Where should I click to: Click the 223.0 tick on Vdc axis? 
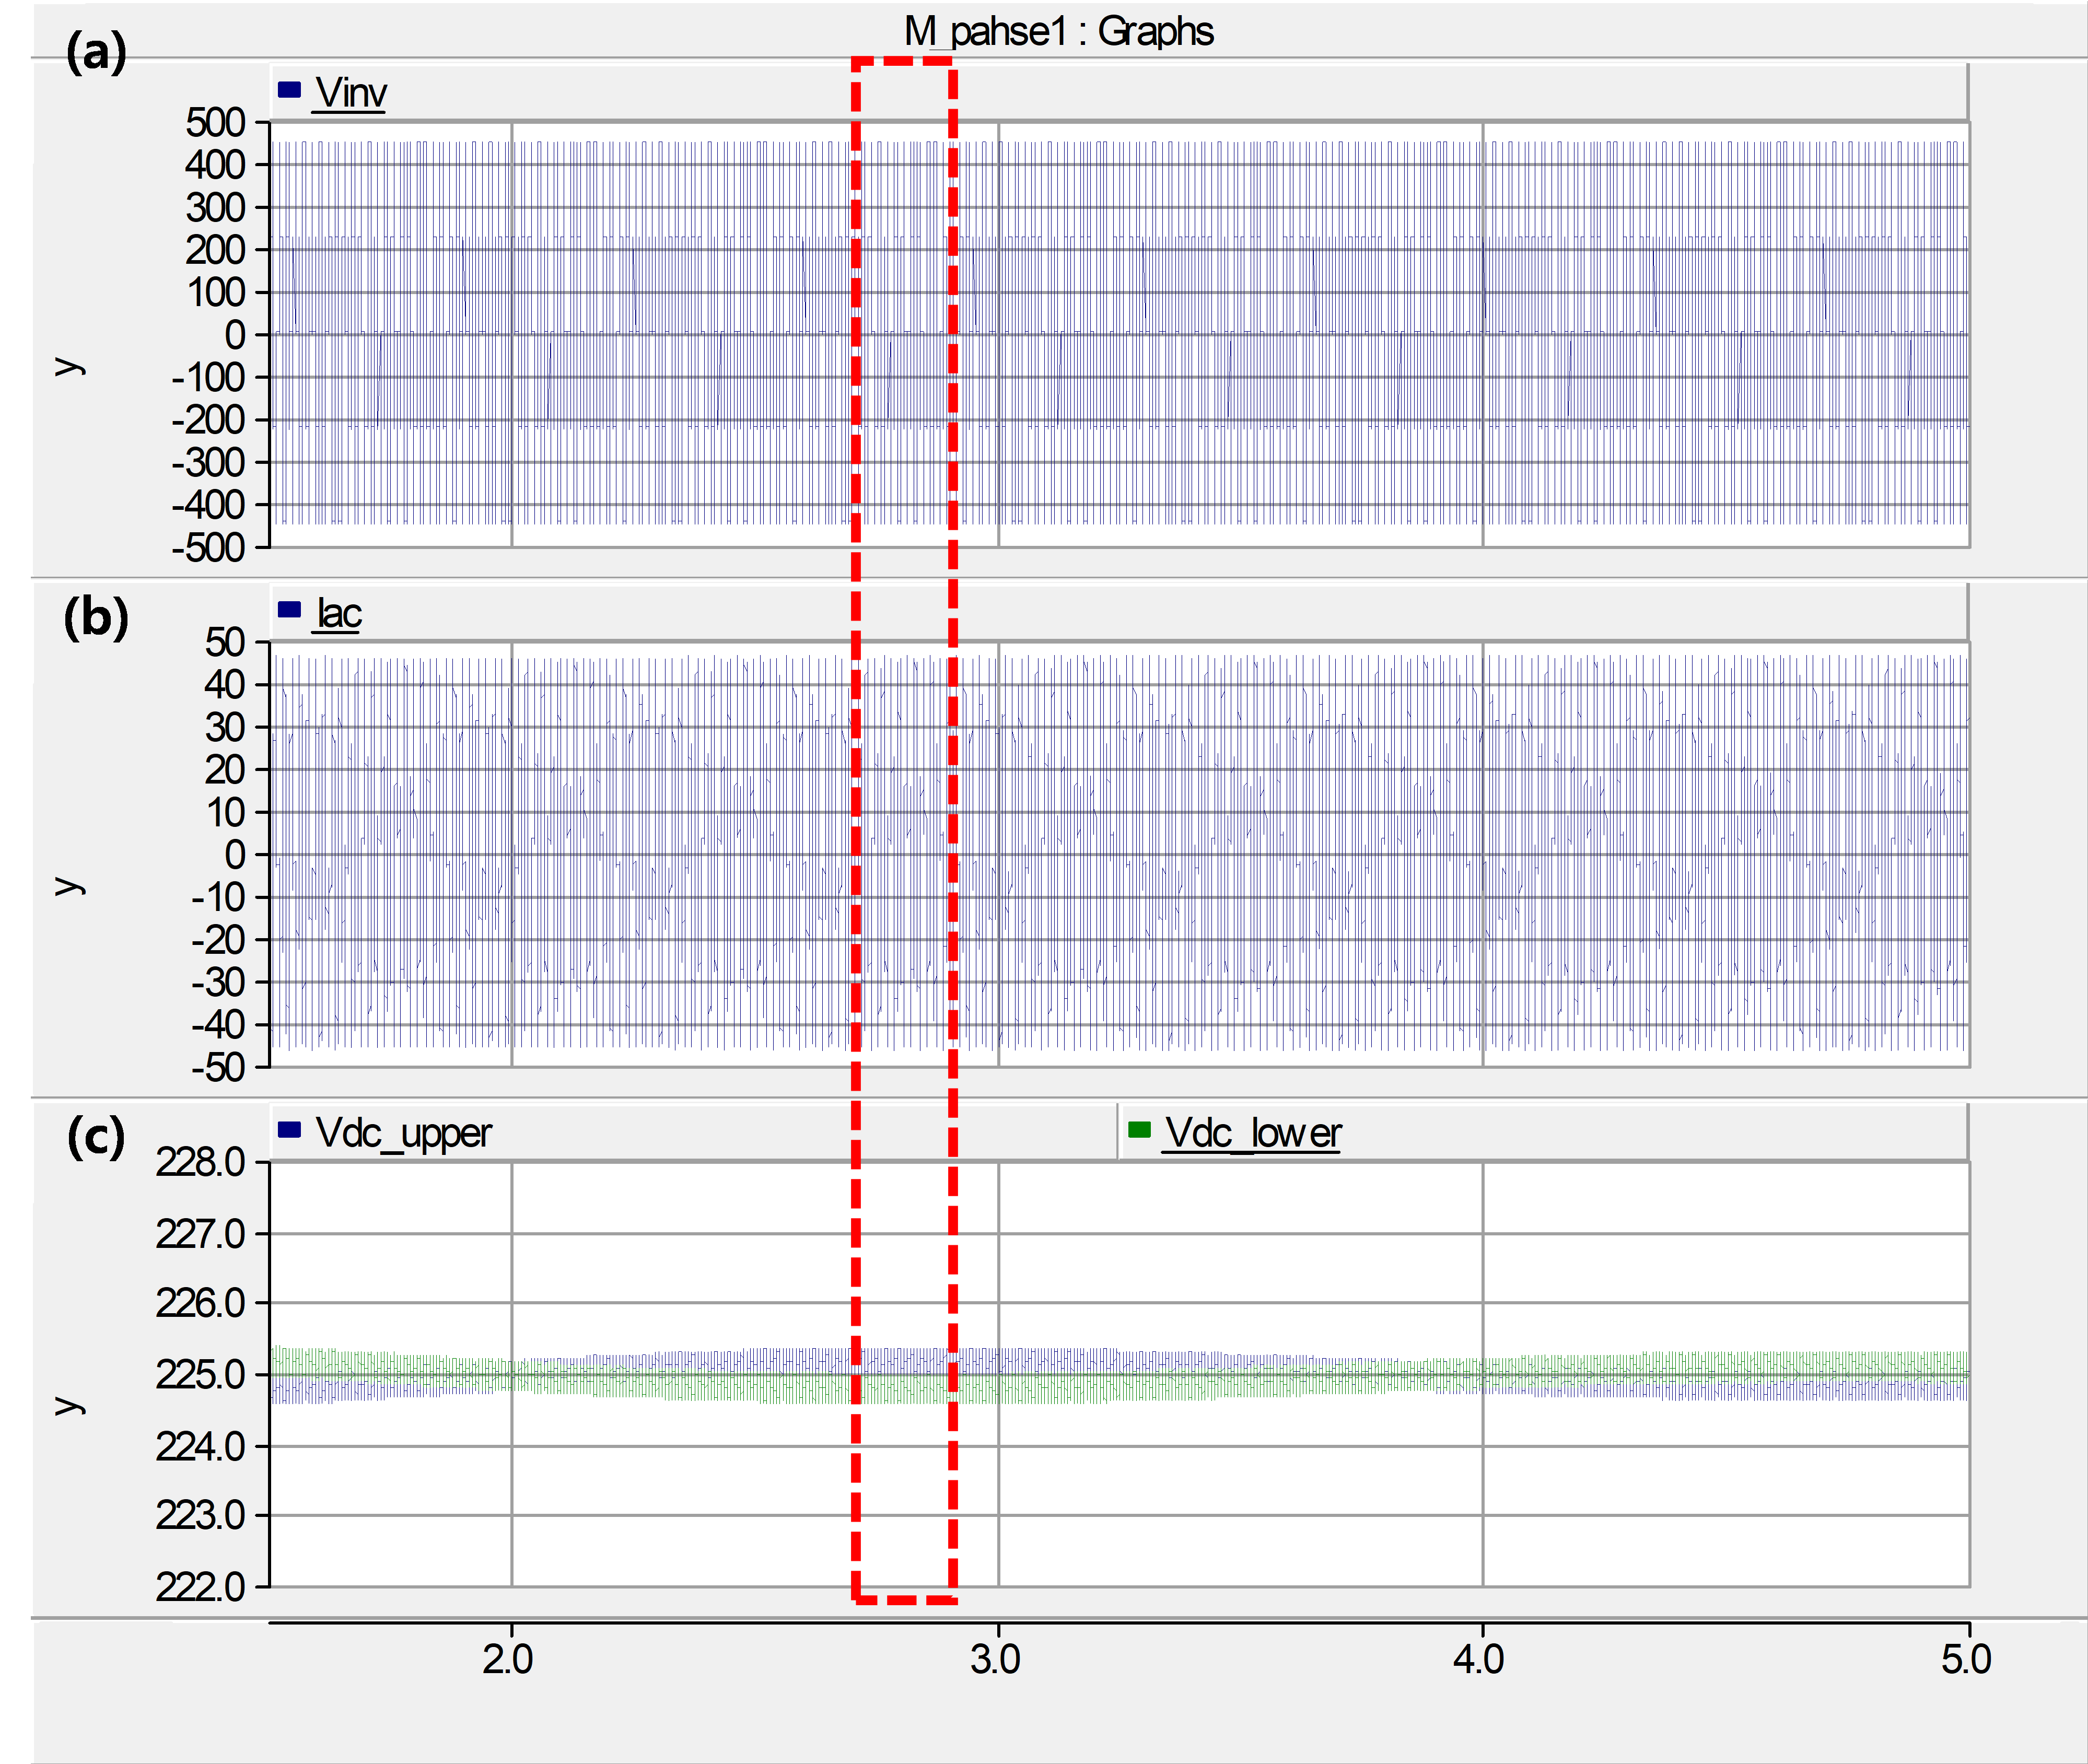point(200,1516)
